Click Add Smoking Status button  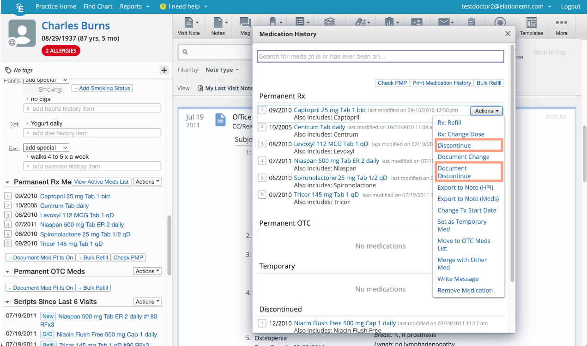102,88
